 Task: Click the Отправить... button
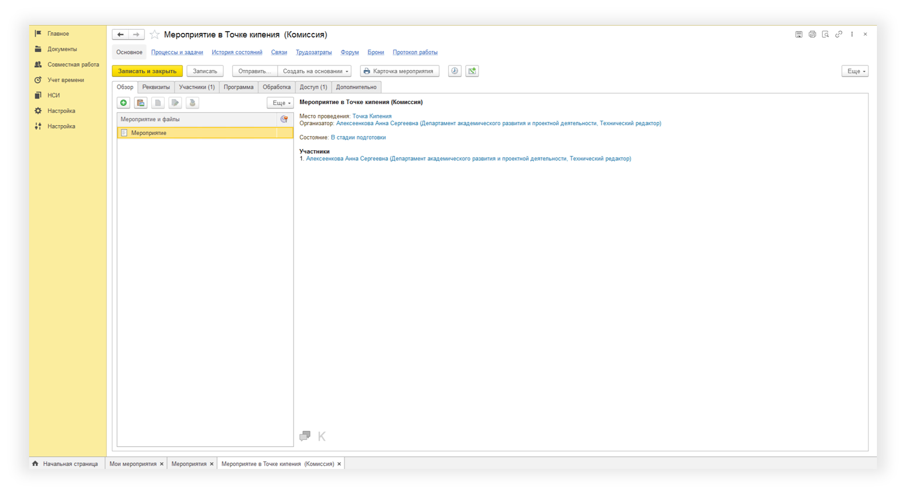click(x=254, y=71)
